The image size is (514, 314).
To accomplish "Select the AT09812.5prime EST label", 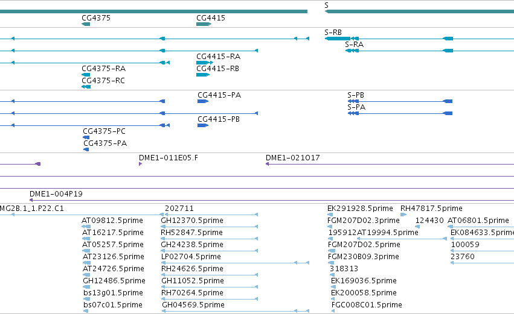I will click(x=112, y=221).
